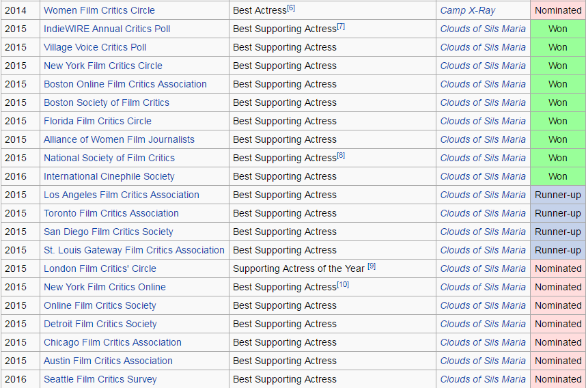Open Clouds of Sils Maria in Austin row
This screenshot has height=388, width=586.
click(483, 361)
